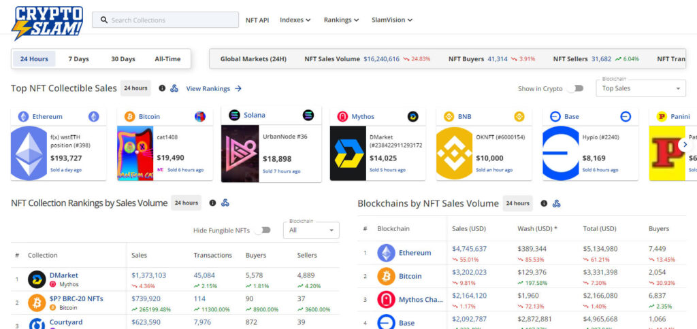
Task: Click the Base icon at the card header's right
Action: [626, 117]
